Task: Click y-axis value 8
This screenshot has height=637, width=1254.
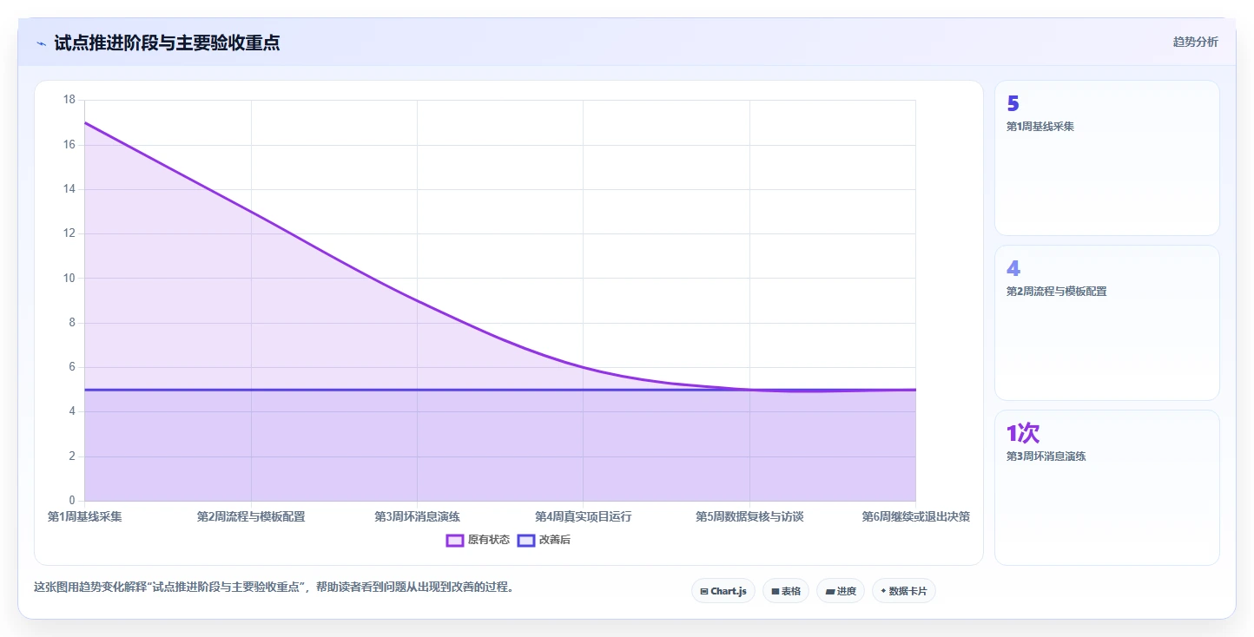Action: point(73,323)
